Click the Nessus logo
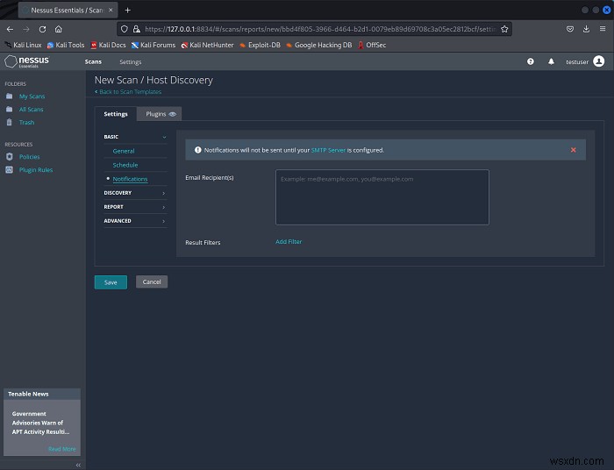Screen dimensions: 614x470 point(27,61)
